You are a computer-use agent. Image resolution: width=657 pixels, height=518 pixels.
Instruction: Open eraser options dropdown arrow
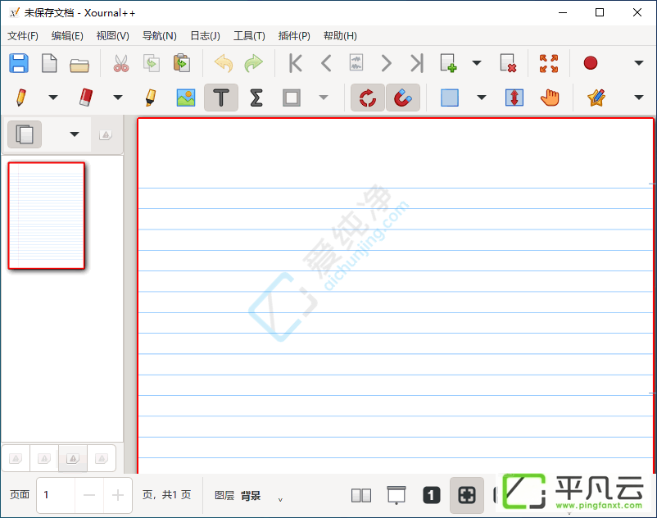coord(118,98)
